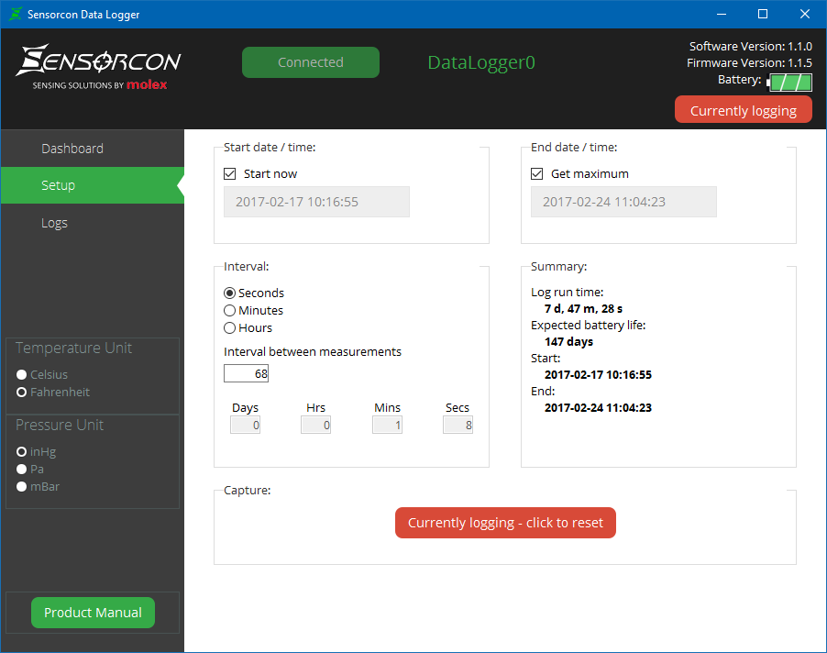
Task: Open the Logs page
Action: [93, 223]
